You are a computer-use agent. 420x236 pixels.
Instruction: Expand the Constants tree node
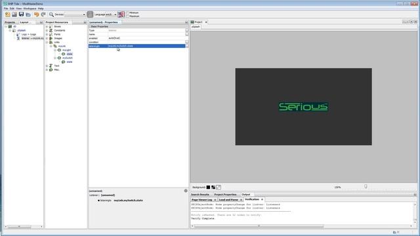(47, 31)
